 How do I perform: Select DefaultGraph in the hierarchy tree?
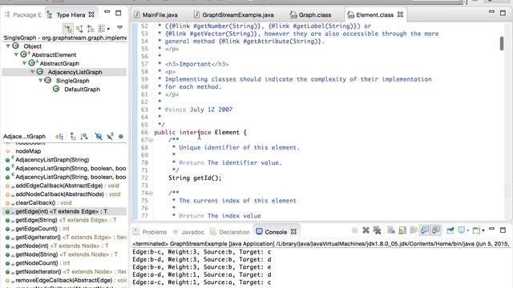82,89
